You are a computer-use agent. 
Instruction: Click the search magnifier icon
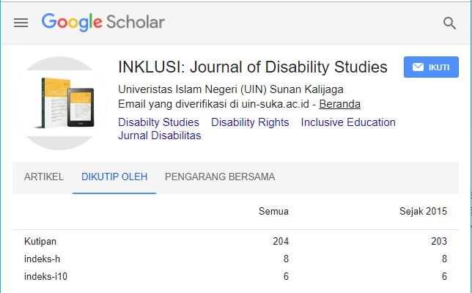pos(449,23)
